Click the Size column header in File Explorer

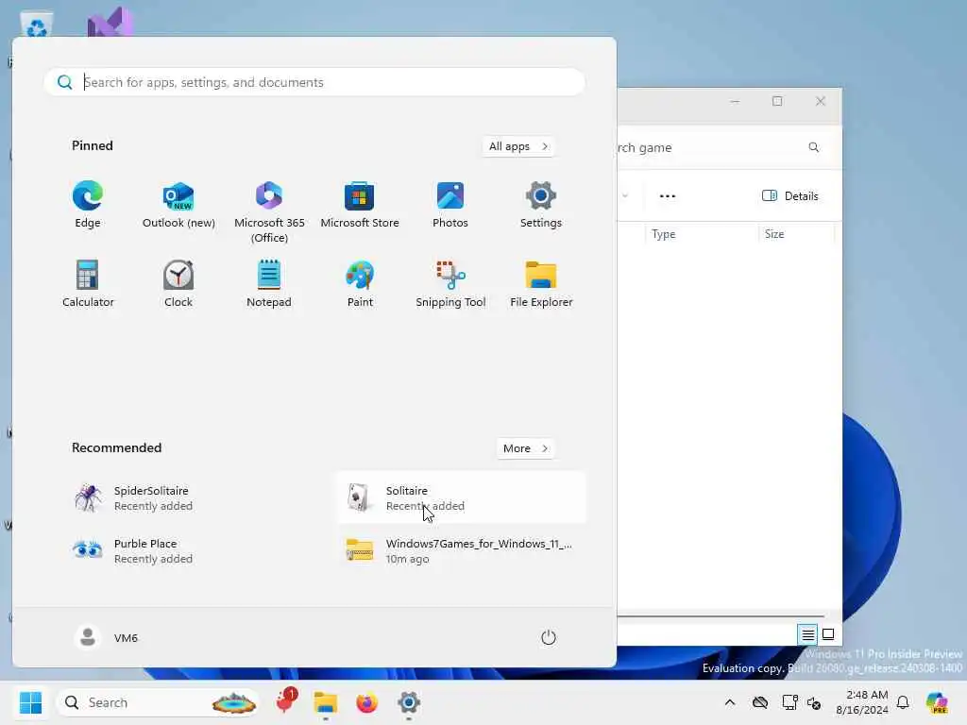(x=796, y=234)
